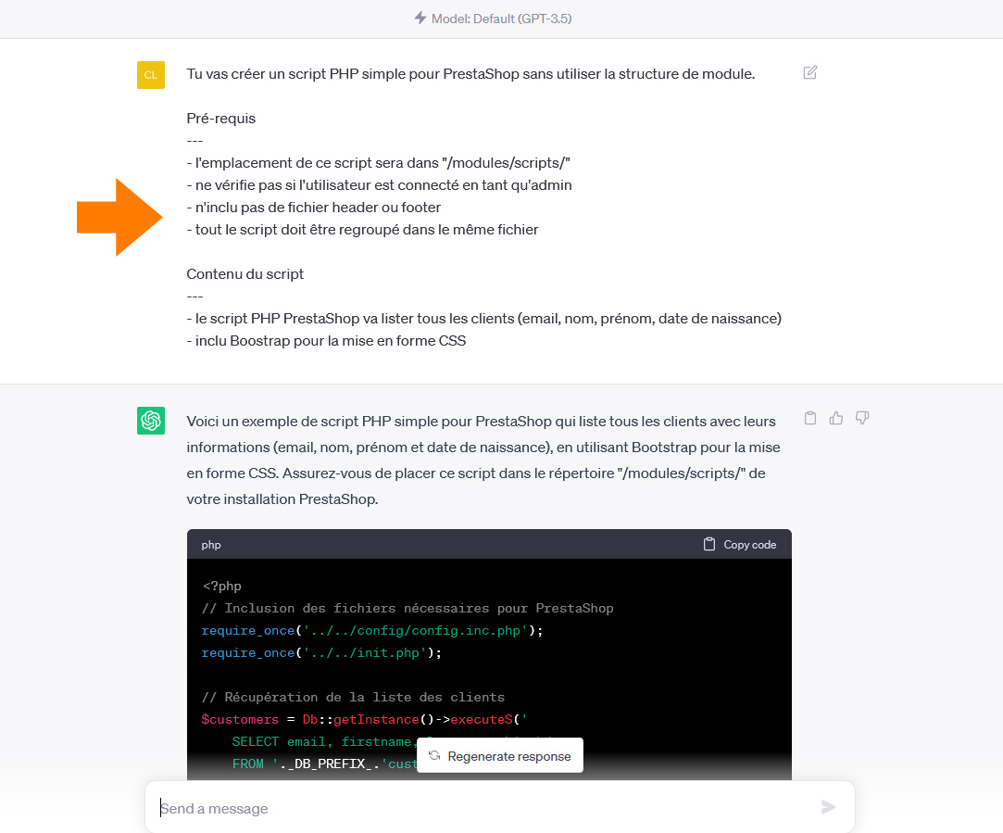Screen dimensions: 1003x833
Task: Click the line "tout le script doit être regroupé"
Action: point(363,230)
